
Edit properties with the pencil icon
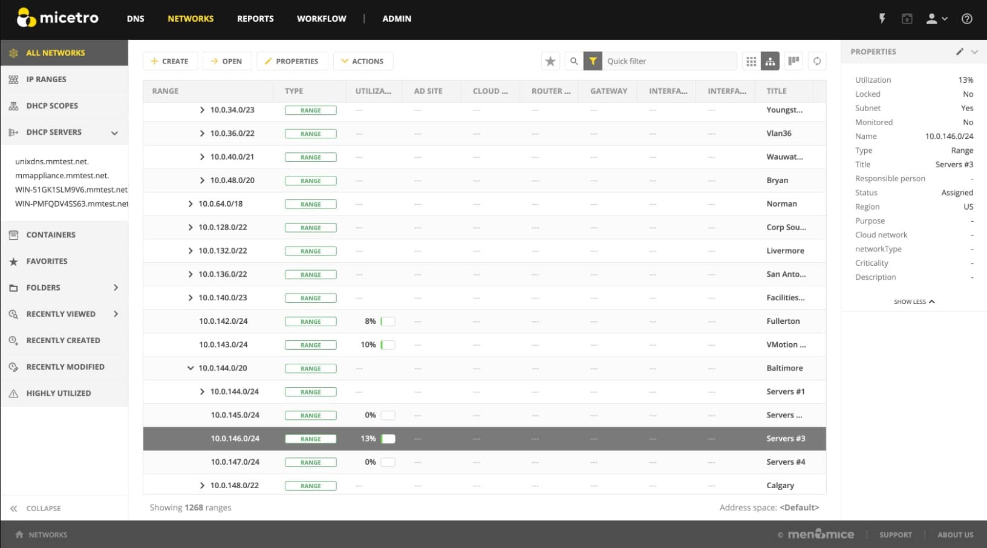[959, 52]
